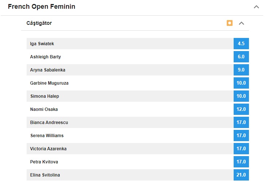Image resolution: width=265 pixels, height=182 pixels.
Task: Select Iga Swiatek odds 4.5
Action: [241, 43]
